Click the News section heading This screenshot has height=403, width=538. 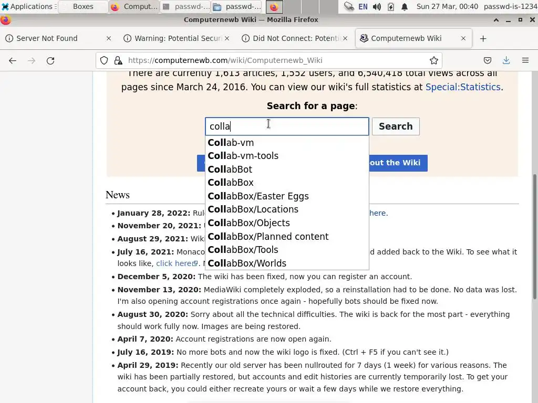(x=117, y=195)
